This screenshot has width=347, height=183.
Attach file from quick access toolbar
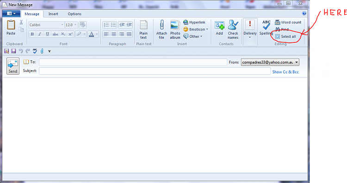tap(42, 51)
